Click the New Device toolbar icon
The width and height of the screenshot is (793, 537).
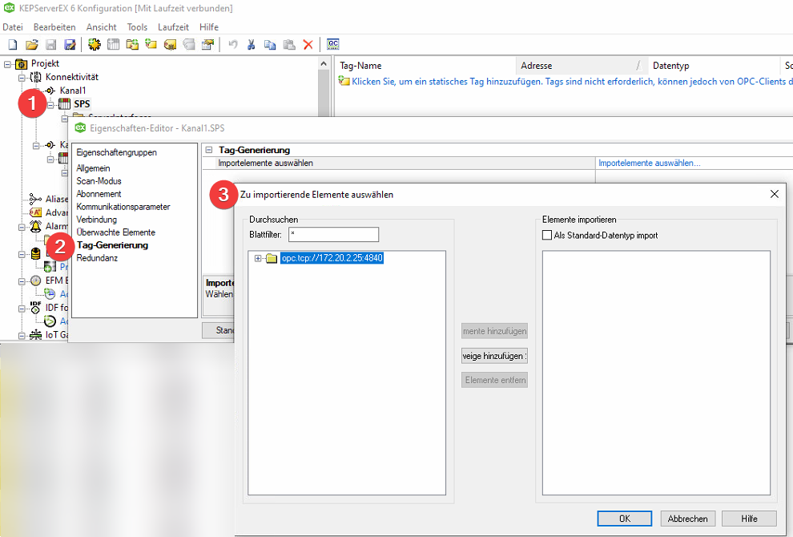pyautogui.click(x=113, y=45)
